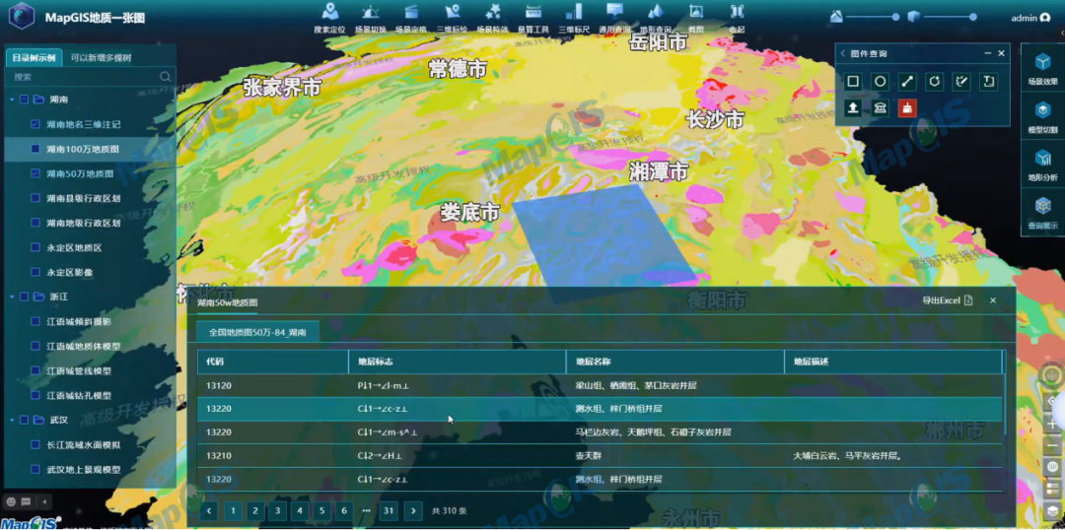The image size is (1065, 530).
Task: Open the 场景切换 scene switch tool
Action: tap(370, 19)
